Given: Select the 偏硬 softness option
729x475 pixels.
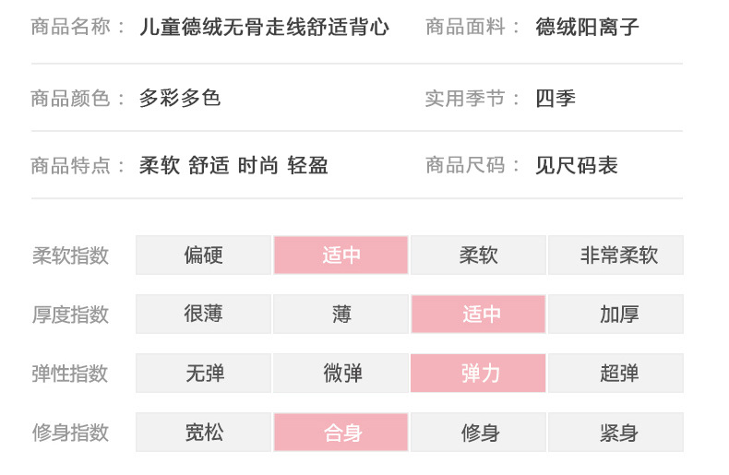Looking at the screenshot, I should [203, 255].
